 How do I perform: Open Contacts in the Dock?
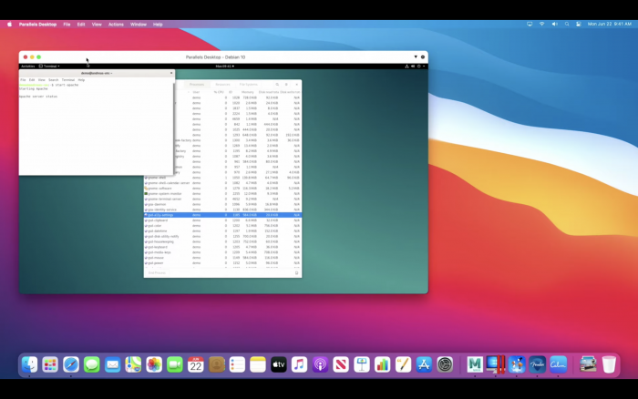click(217, 364)
